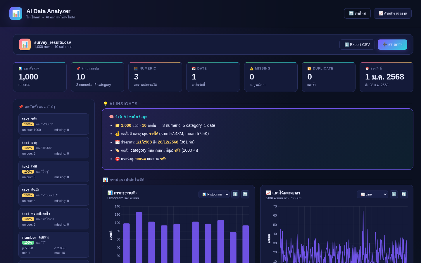Download the Histogram chart
The width and height of the screenshot is (421, 263).
click(x=235, y=194)
